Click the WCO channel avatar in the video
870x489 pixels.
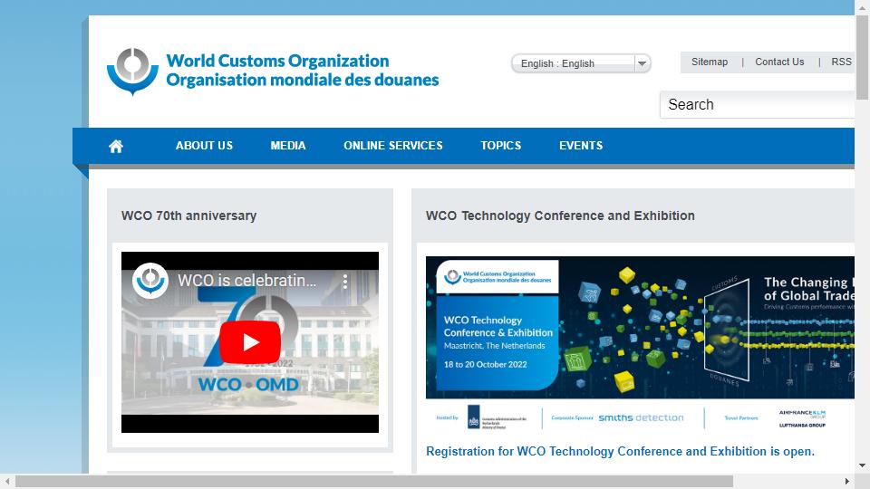[x=150, y=281]
